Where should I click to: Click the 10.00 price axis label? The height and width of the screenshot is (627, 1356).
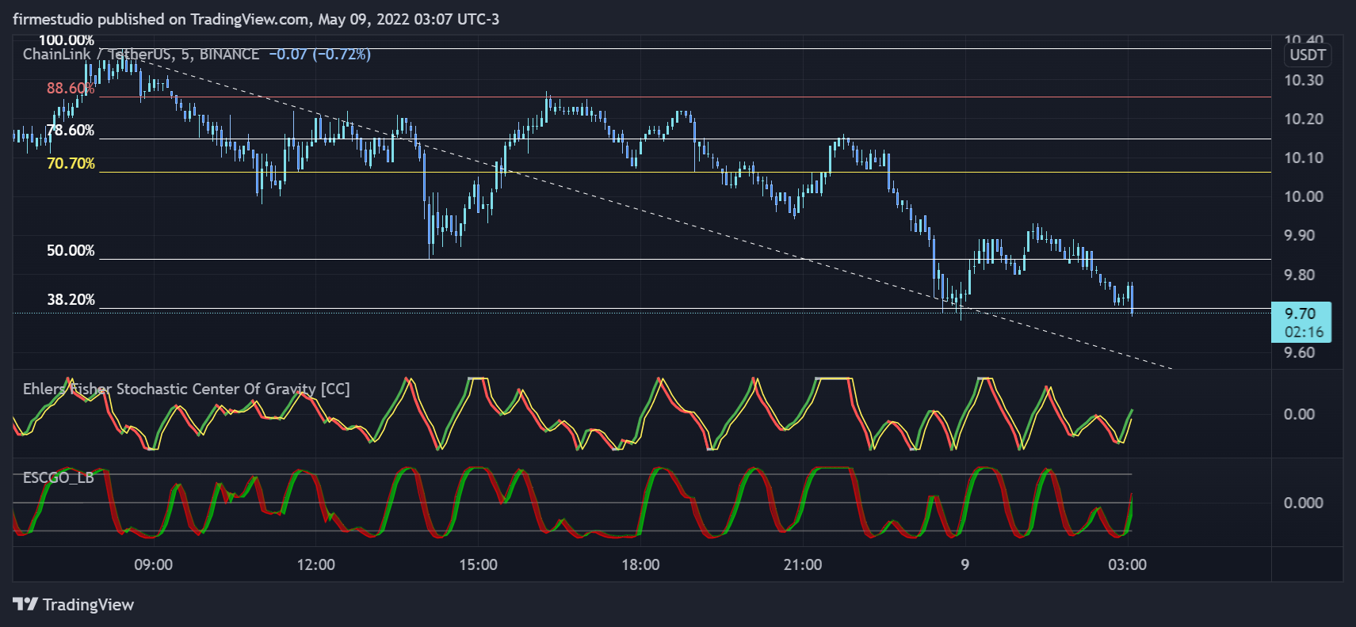(1304, 196)
